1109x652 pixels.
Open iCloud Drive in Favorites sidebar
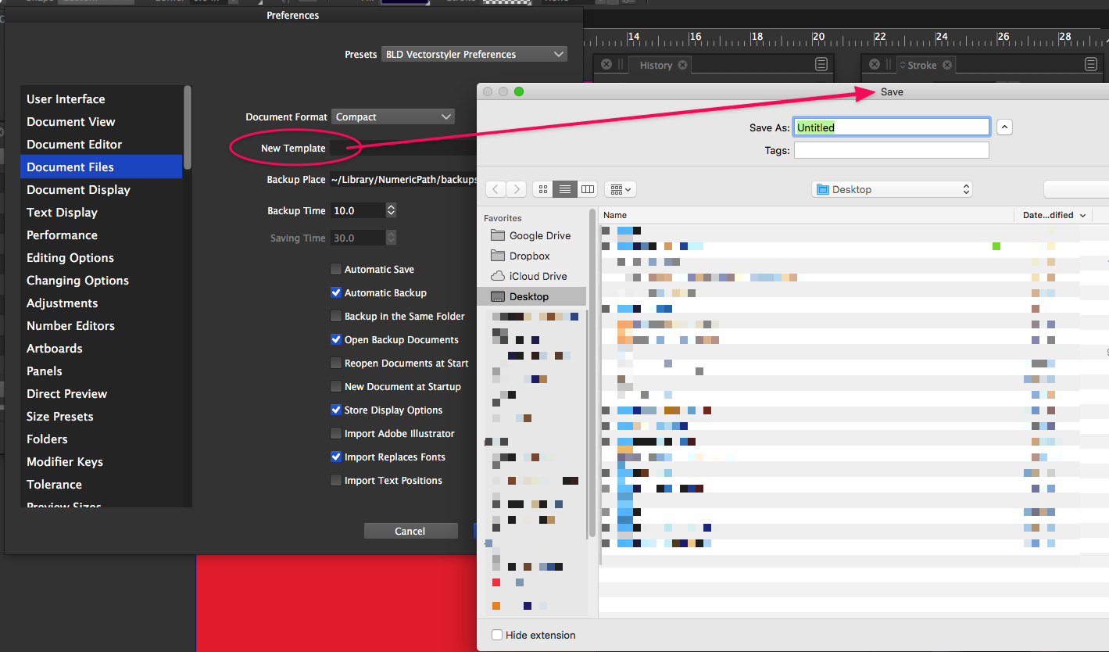tap(538, 277)
